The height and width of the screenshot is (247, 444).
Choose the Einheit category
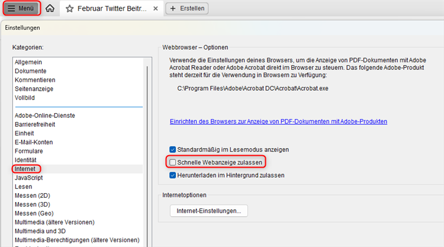click(x=24, y=133)
